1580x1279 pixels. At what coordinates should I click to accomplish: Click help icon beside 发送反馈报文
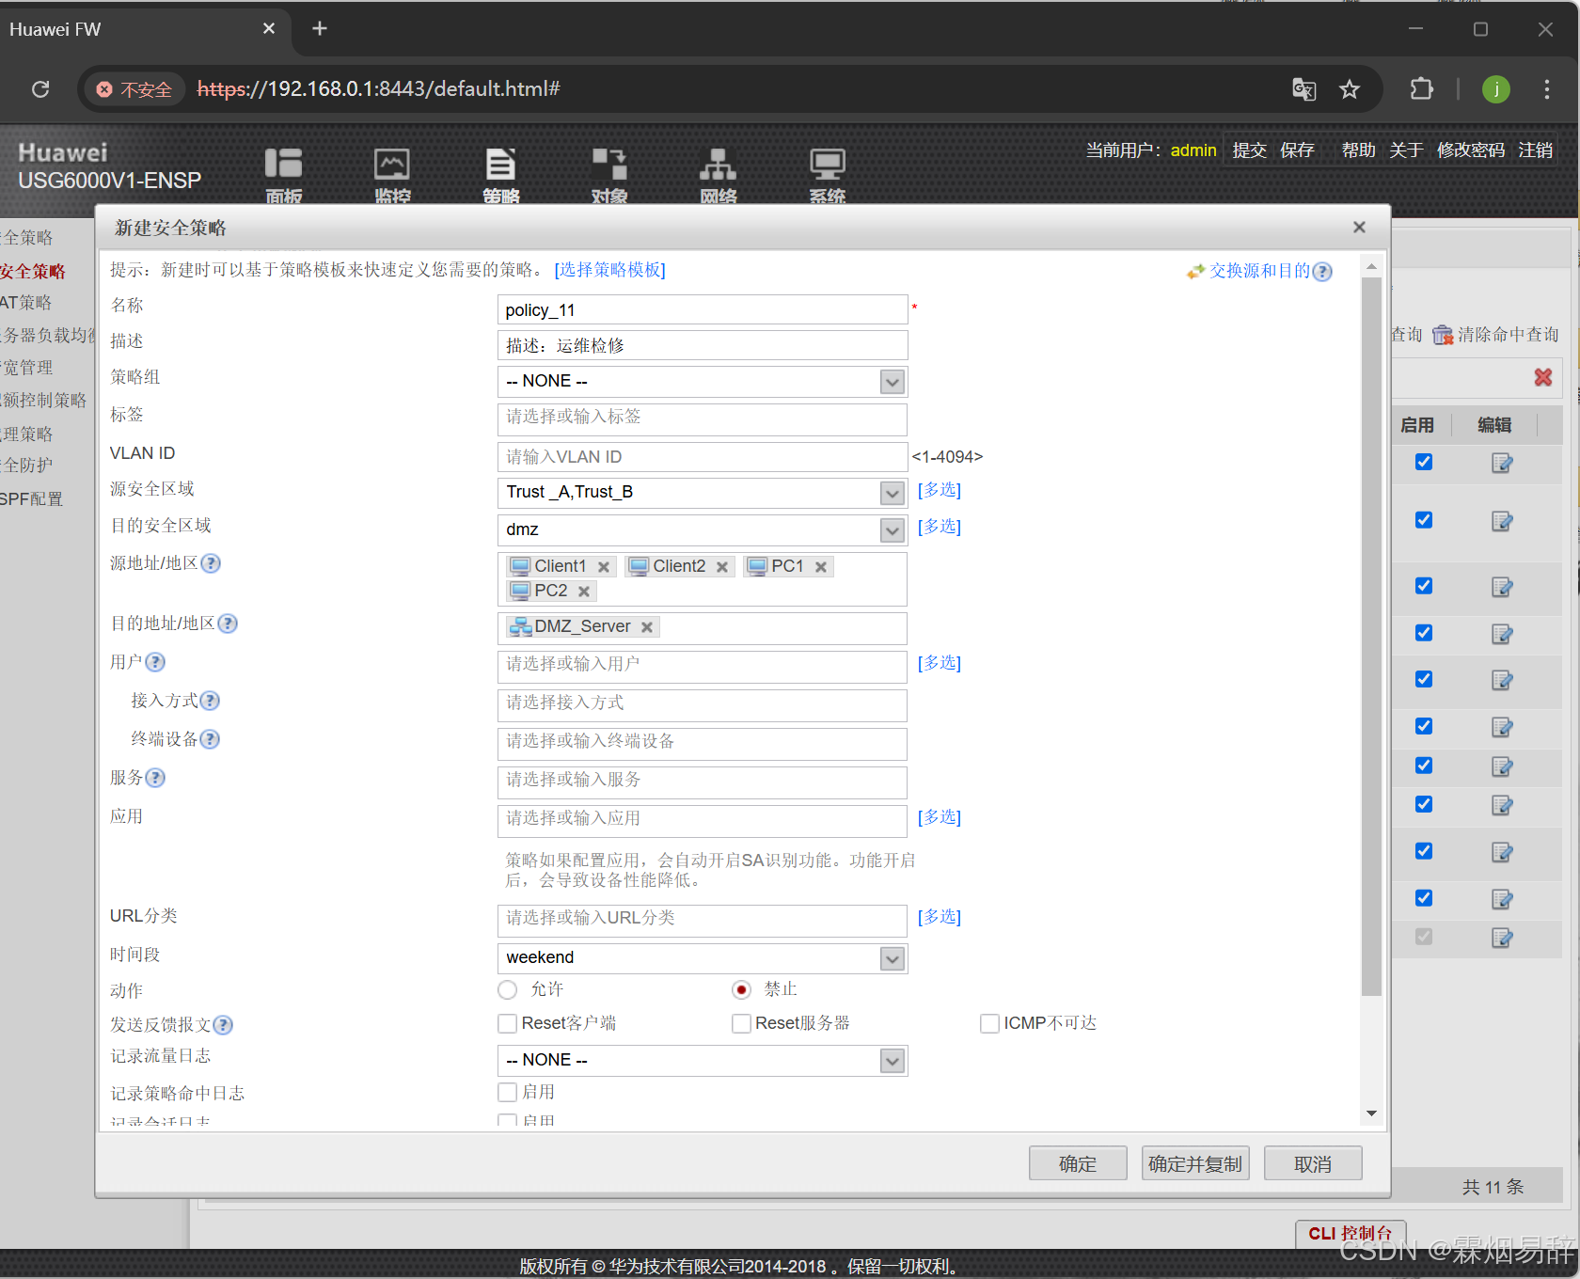point(223,1025)
